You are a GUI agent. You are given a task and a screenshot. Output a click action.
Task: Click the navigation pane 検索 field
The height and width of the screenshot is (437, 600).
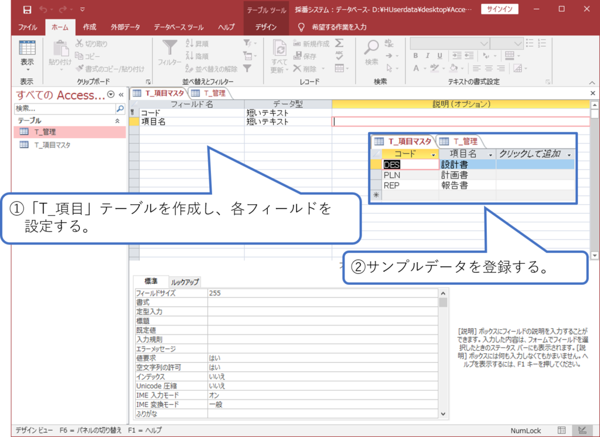tap(65, 109)
